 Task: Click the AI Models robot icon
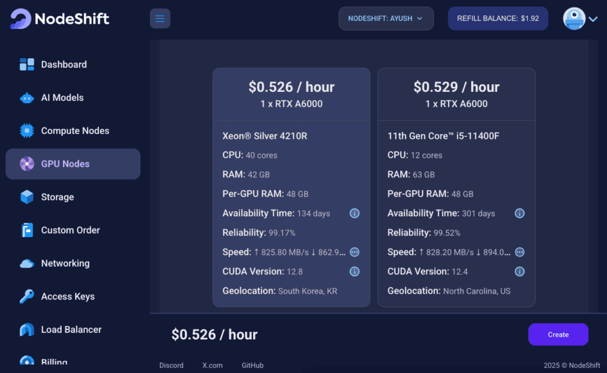[27, 98]
